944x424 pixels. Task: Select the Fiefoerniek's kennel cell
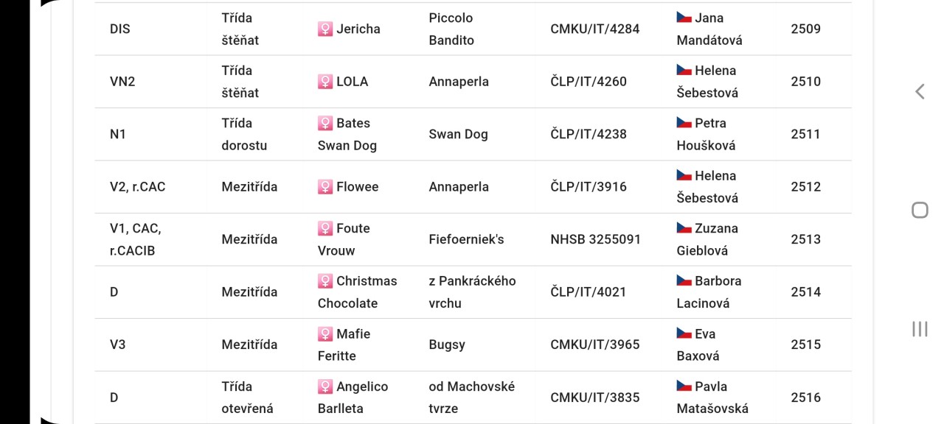click(466, 239)
